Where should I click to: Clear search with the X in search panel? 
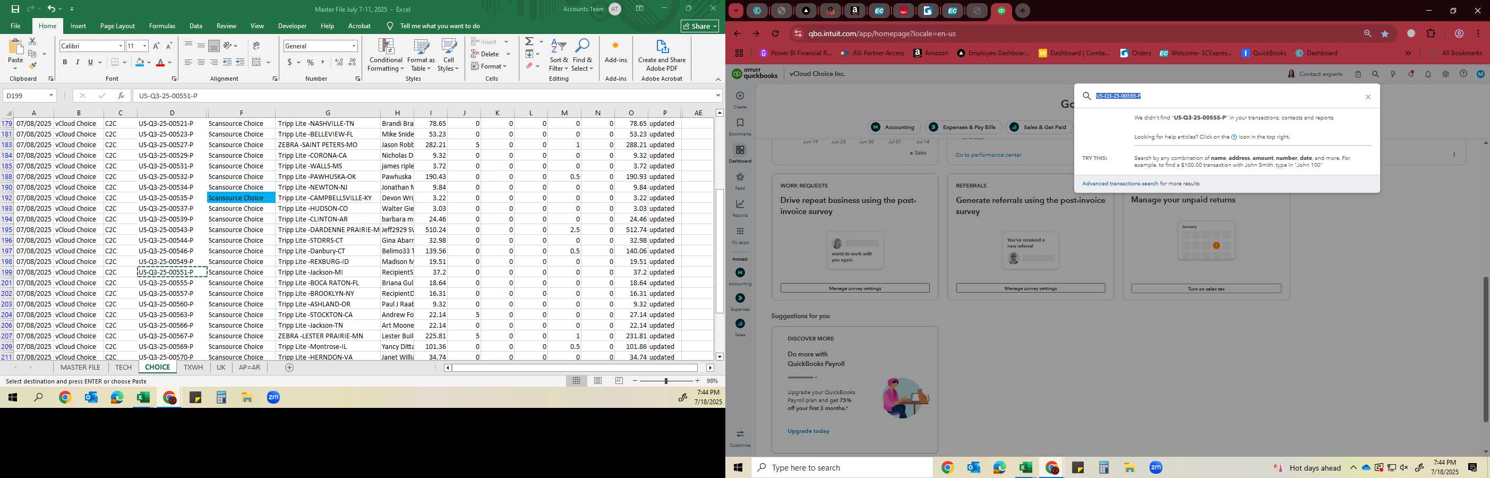1368,97
